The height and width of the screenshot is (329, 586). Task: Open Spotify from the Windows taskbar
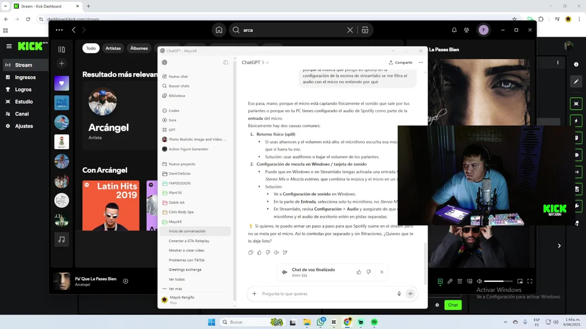374,322
